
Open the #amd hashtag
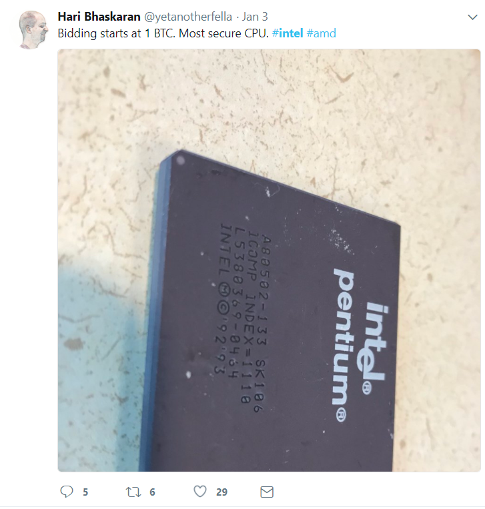(321, 33)
